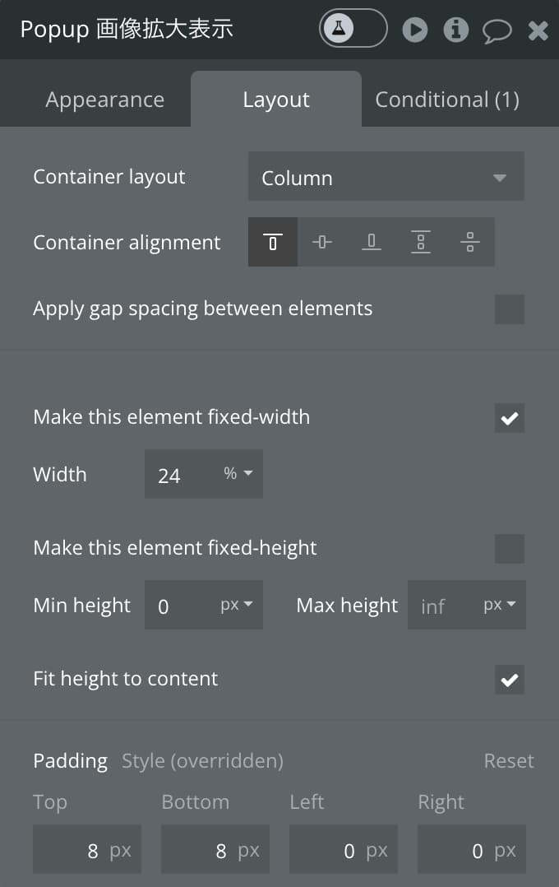Open the Min height px unit dropdown

point(237,605)
